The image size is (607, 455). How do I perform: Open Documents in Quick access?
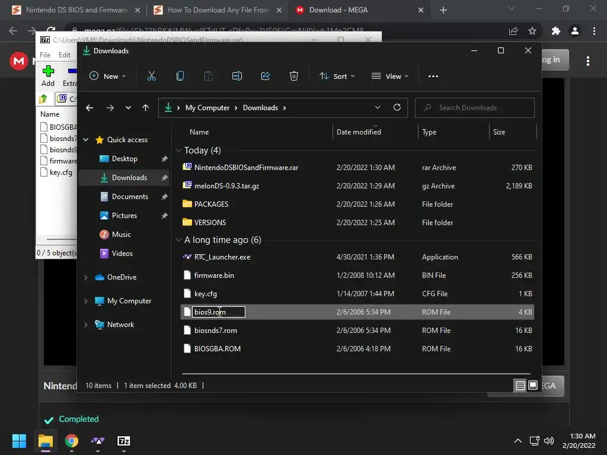coord(130,197)
